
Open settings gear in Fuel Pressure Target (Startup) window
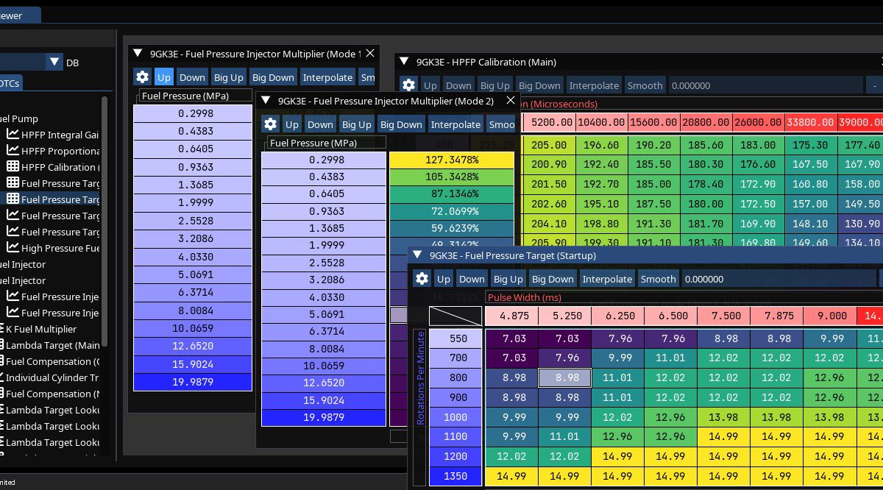click(x=422, y=279)
